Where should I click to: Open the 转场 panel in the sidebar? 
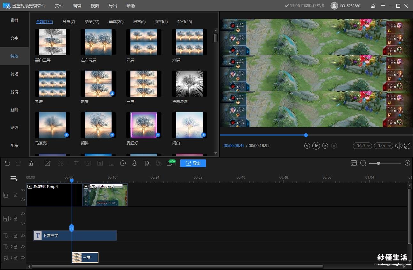14,74
